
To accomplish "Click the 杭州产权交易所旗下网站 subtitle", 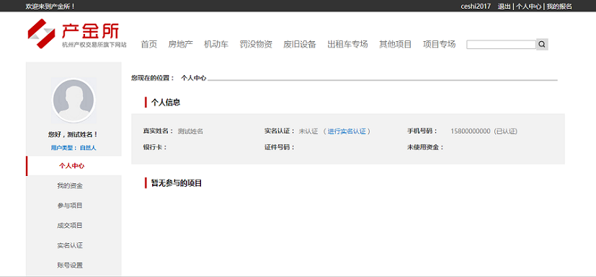I will pos(94,45).
